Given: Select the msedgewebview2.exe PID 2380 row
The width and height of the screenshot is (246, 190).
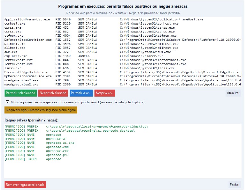Looking at the screenshot, I should [123, 84].
